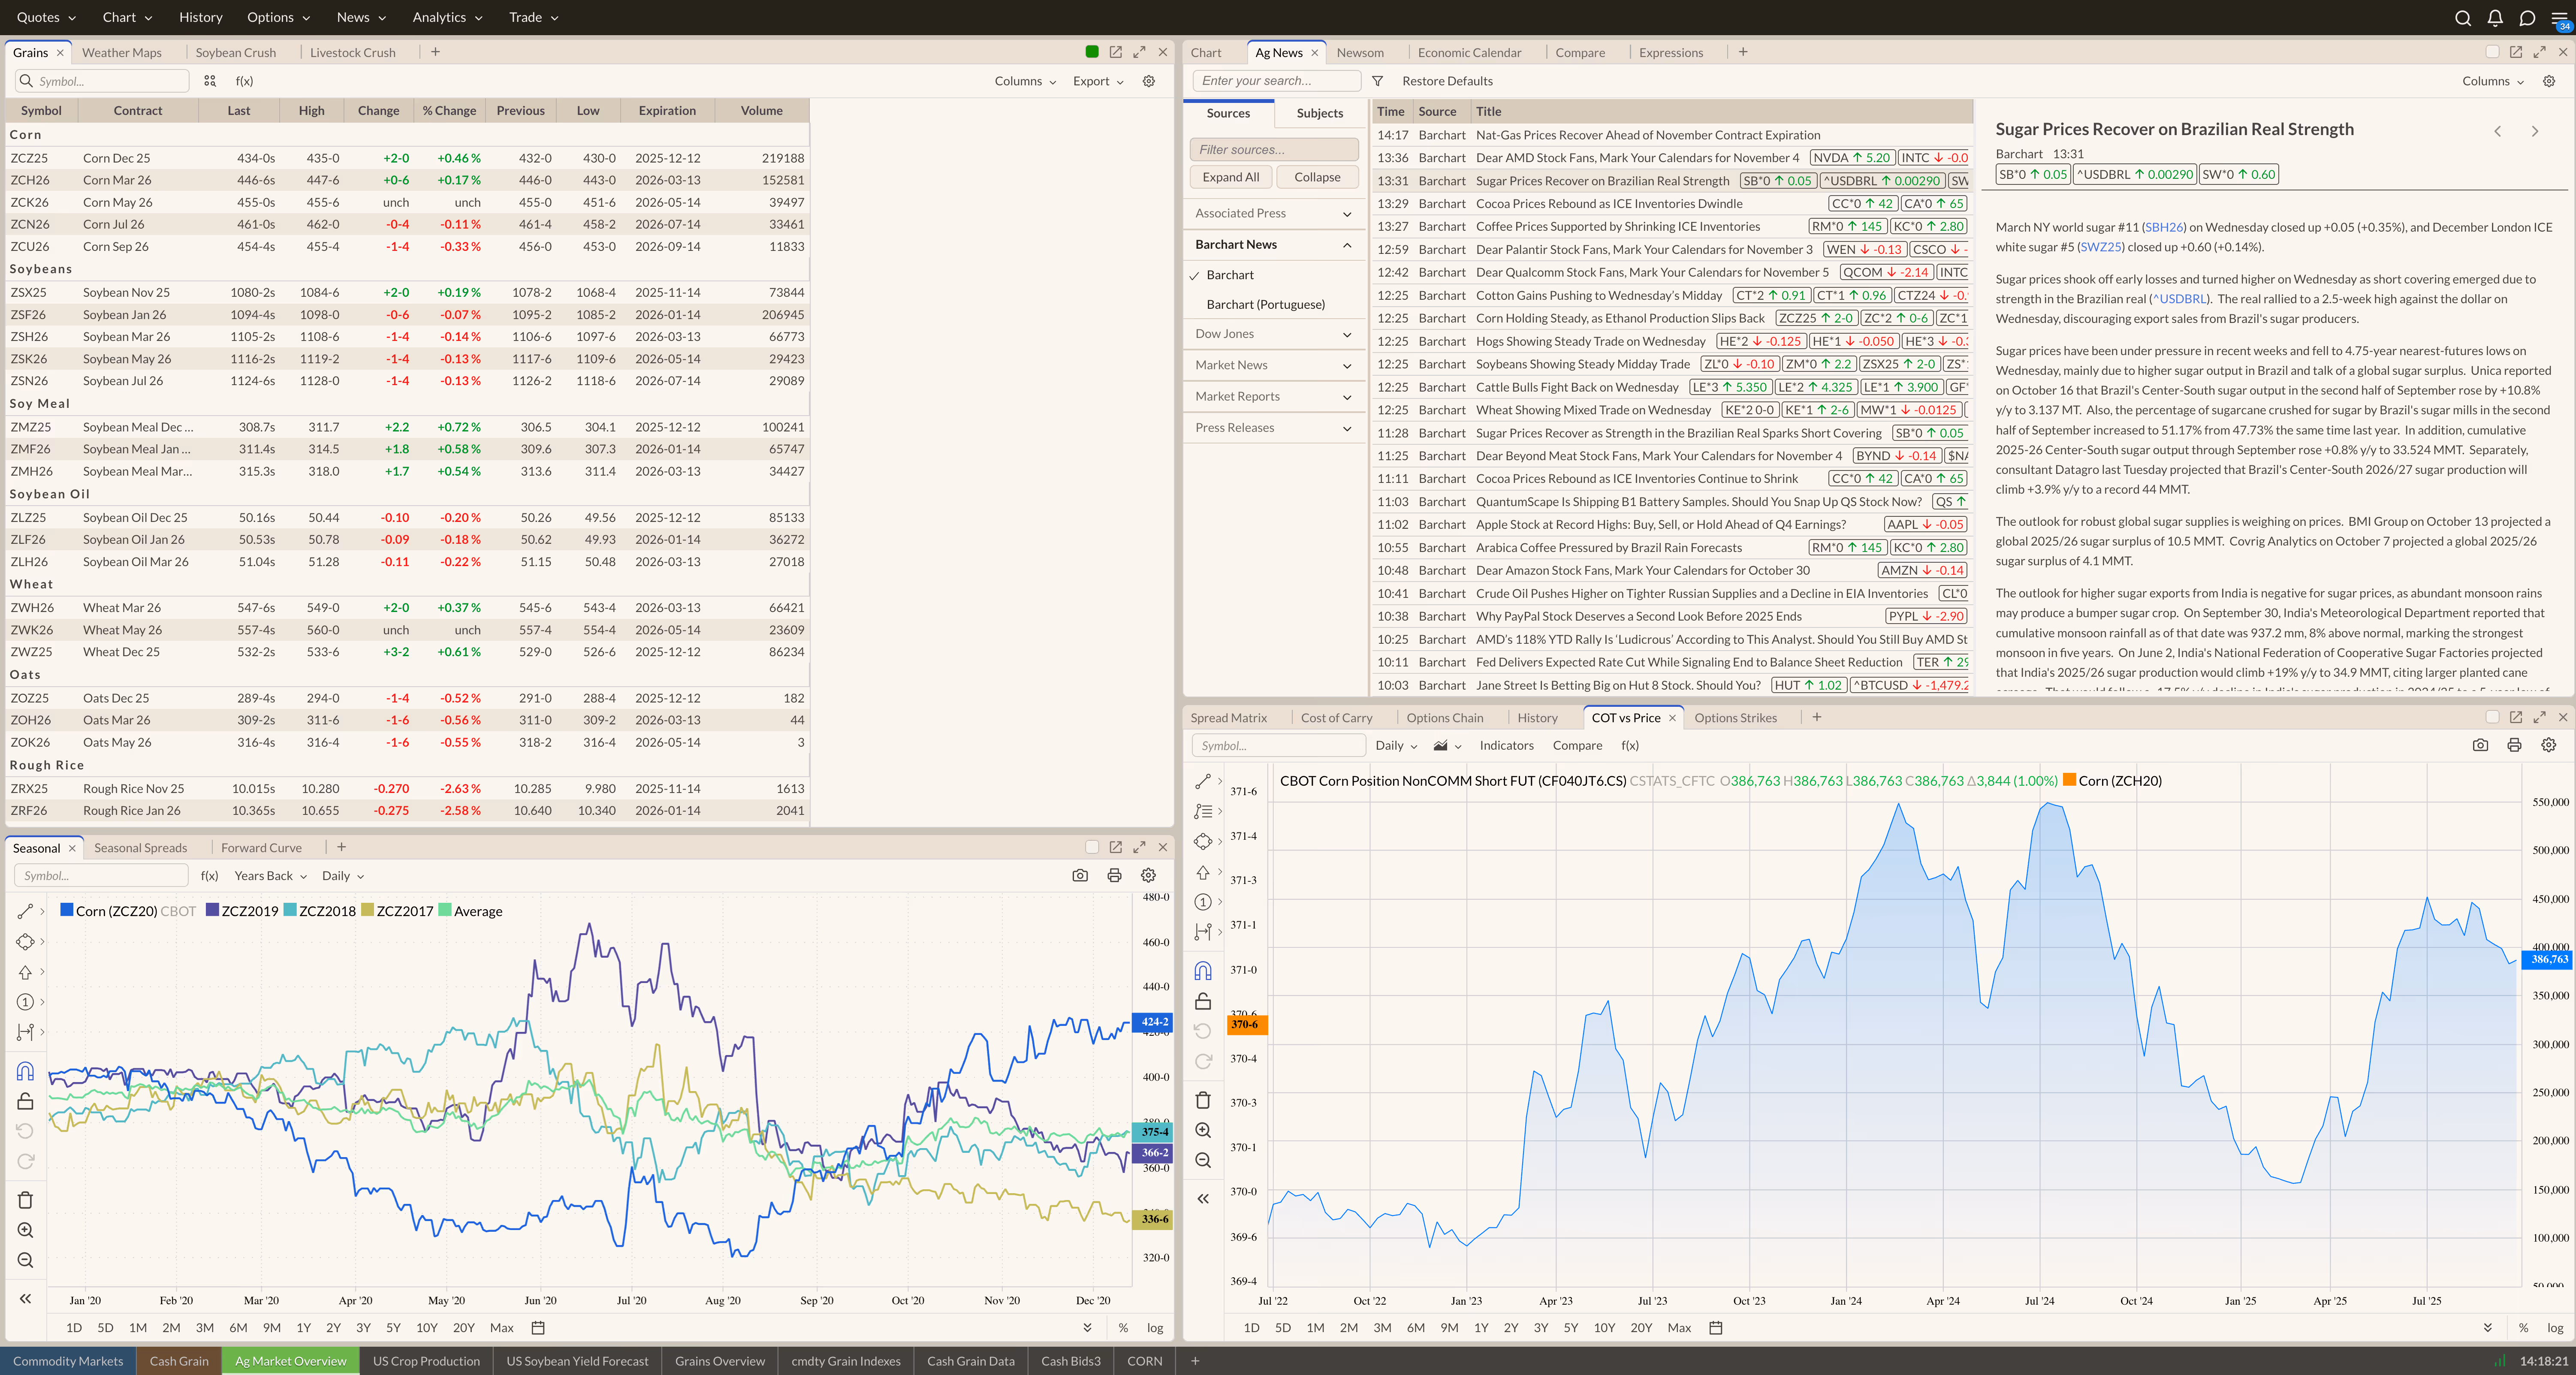Zoom in on the seasonal chart
The width and height of the screenshot is (2576, 1375).
pos(25,1230)
